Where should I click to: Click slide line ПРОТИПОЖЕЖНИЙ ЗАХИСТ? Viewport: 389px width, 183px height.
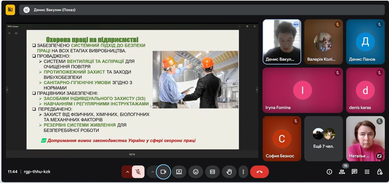coord(74,72)
